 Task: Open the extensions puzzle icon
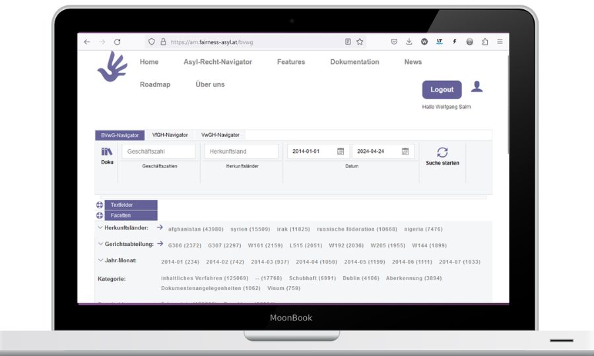485,42
